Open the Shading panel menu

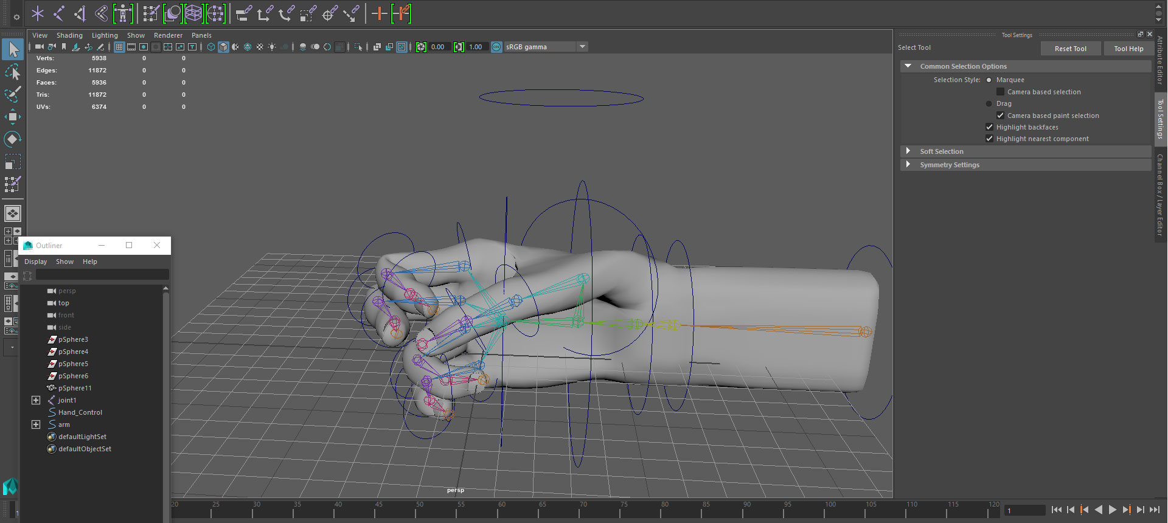[69, 35]
